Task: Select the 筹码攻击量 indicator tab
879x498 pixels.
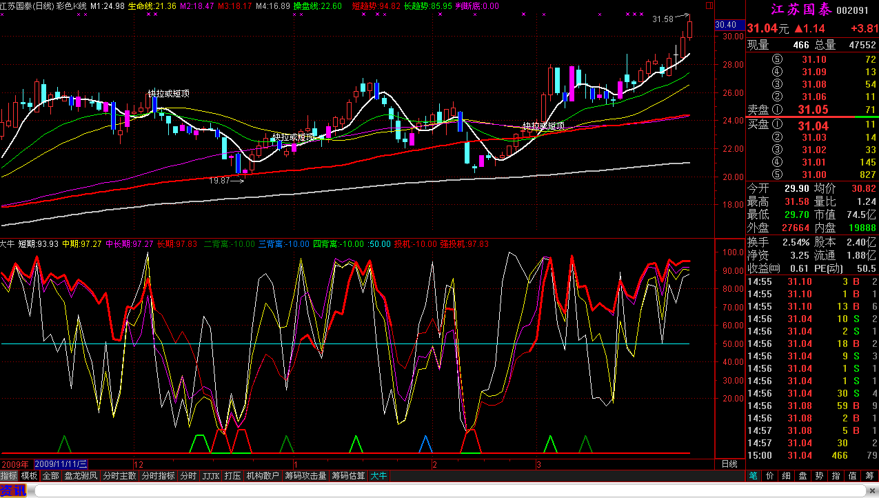Action: [x=305, y=476]
